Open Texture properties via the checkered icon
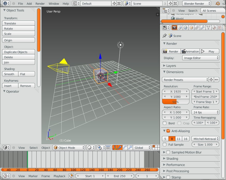This screenshot has width=226, height=180. pyautogui.click(x=220, y=27)
